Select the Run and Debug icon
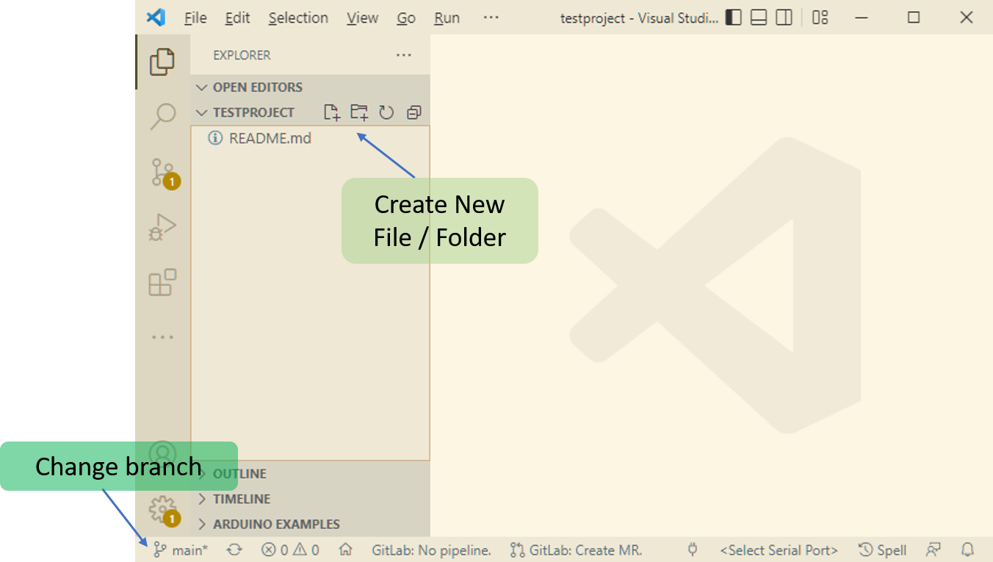The image size is (993, 562). click(162, 228)
